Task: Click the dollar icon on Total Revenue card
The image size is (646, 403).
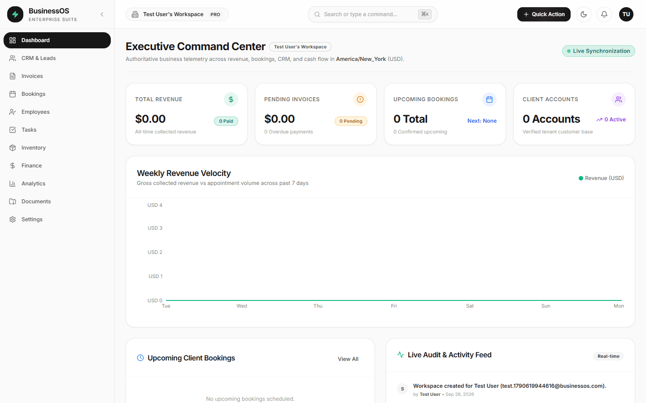Action: 231,99
